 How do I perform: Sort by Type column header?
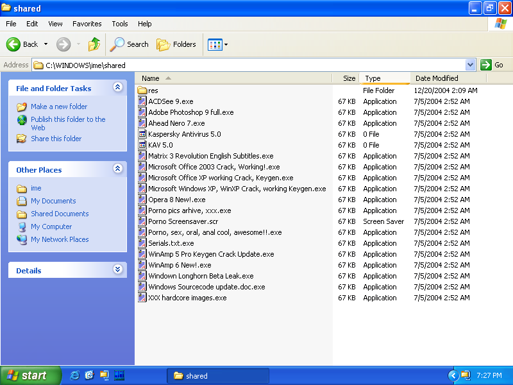point(385,78)
